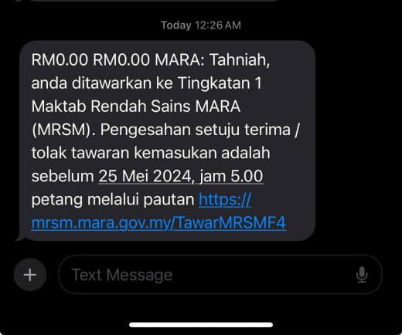Tap the https:// part of the link
The width and height of the screenshot is (402, 335).
pos(225,200)
